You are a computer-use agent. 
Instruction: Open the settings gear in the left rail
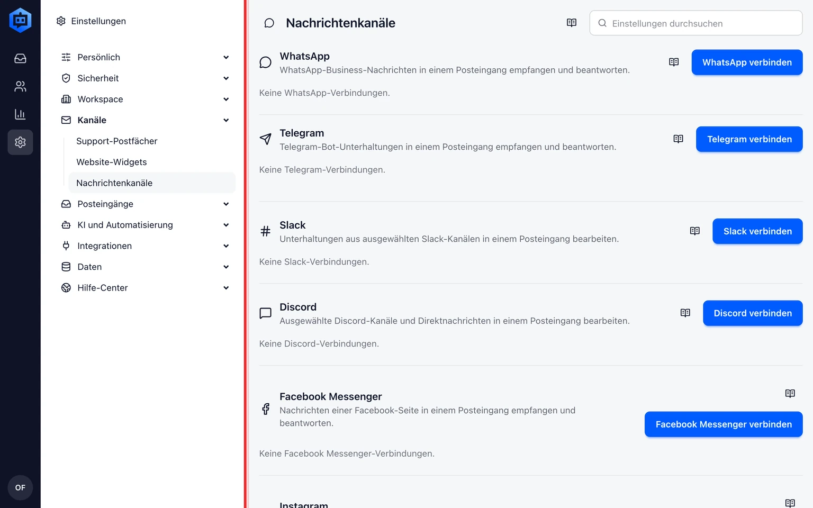pyautogui.click(x=20, y=142)
